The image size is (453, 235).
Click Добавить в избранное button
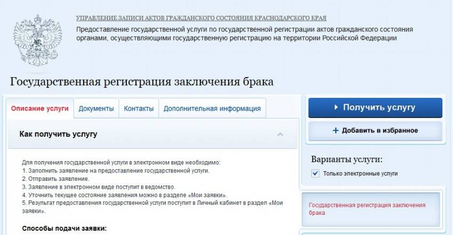point(375,131)
